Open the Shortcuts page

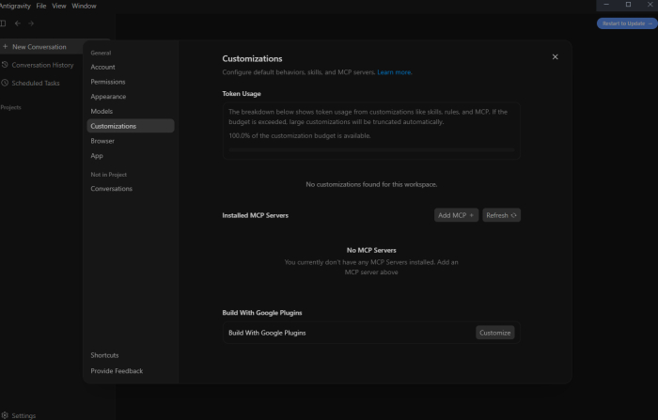coord(131,355)
